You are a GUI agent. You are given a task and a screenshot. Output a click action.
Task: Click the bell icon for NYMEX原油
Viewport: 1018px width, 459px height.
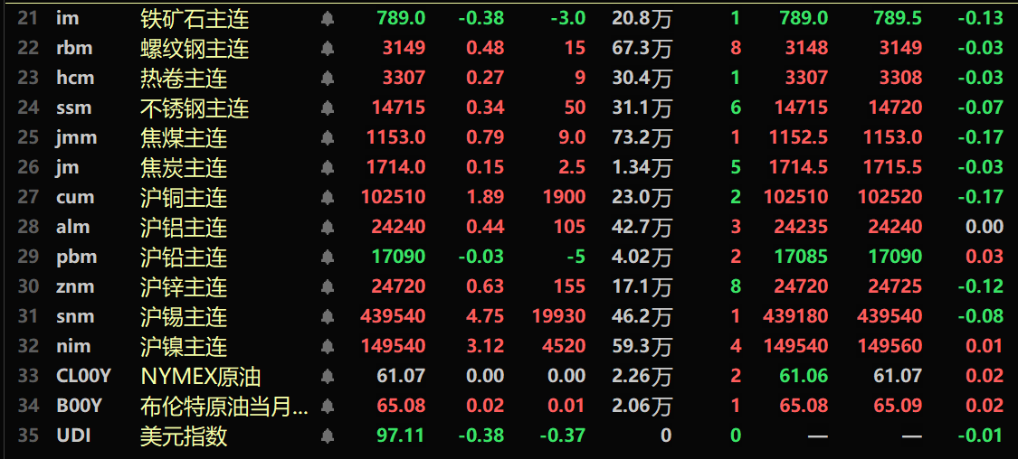tap(328, 377)
